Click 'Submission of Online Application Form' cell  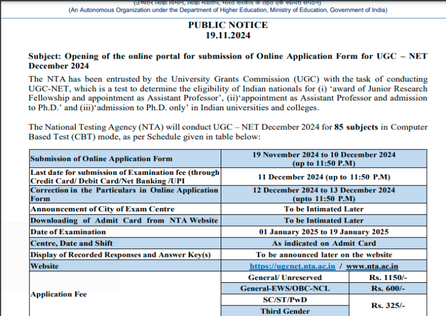pos(125,159)
